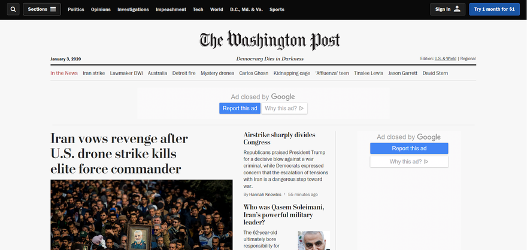This screenshot has height=250, width=527.
Task: Select the Impeachment nav item
Action: [x=171, y=10]
